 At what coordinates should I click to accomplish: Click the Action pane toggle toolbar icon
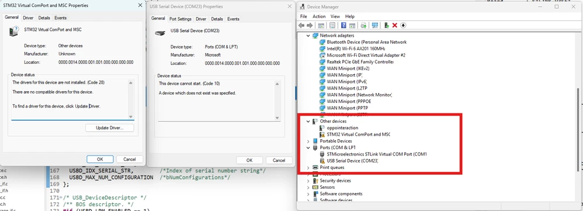pyautogui.click(x=352, y=25)
